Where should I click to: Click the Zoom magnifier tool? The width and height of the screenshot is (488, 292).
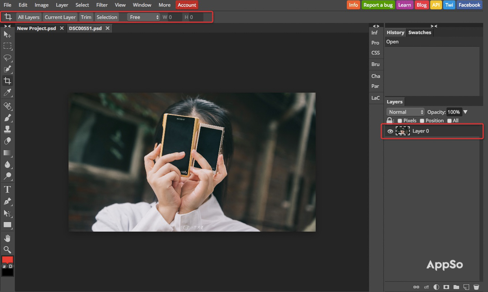(x=7, y=249)
